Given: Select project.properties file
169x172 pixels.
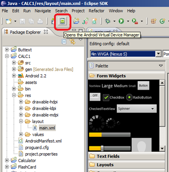Looking at the screenshot, I should pos(41,154).
